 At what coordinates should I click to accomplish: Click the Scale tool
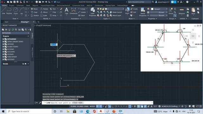[x=44, y=16]
